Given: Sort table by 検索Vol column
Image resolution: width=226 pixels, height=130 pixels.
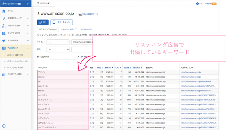Looking at the screenshot, I should [x=109, y=67].
